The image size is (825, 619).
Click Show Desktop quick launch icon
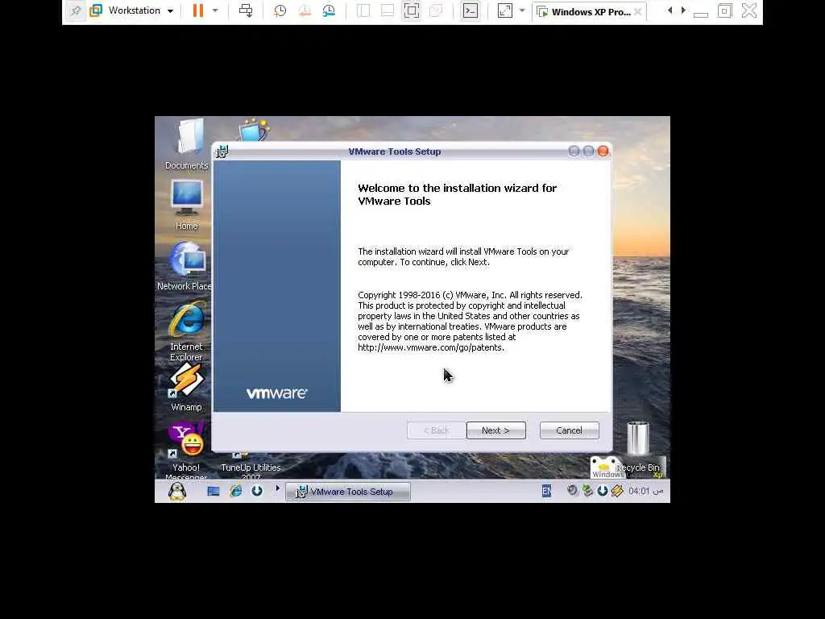213,491
